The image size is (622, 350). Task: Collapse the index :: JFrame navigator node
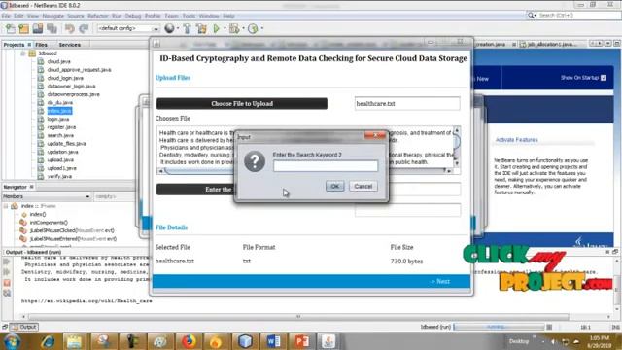click(6, 206)
